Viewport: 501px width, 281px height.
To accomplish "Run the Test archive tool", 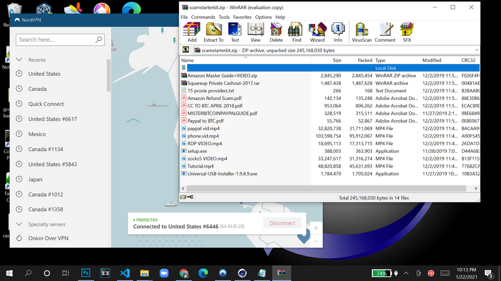I will [235, 32].
